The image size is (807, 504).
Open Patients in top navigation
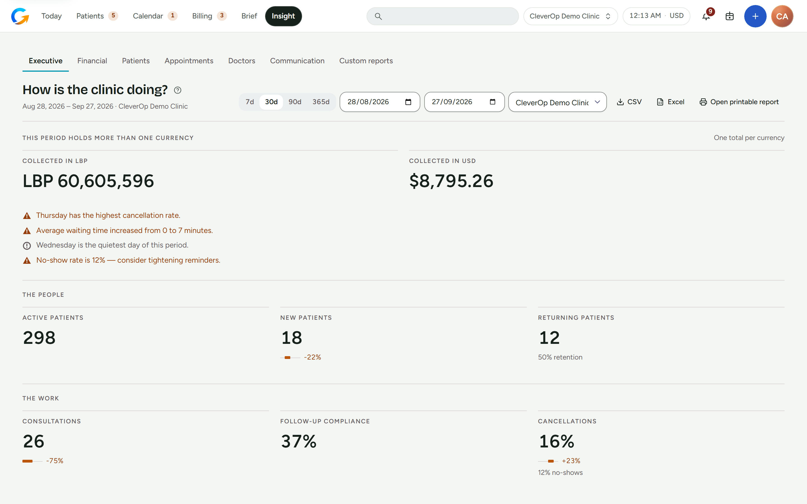[x=97, y=16]
